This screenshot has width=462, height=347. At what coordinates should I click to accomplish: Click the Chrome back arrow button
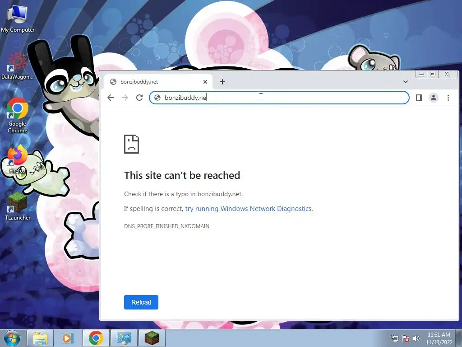[x=111, y=98]
